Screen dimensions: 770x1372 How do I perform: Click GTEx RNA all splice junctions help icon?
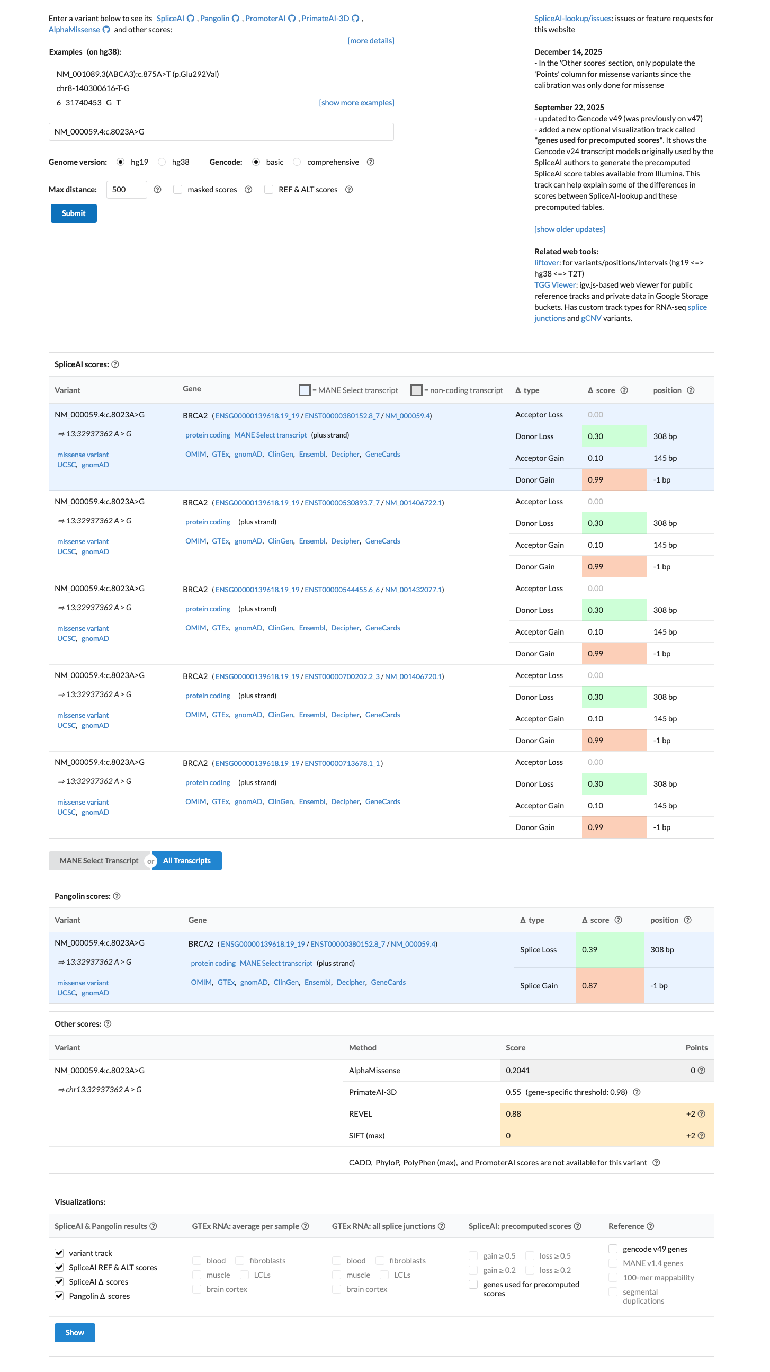442,1227
